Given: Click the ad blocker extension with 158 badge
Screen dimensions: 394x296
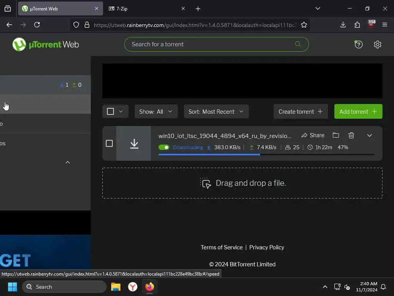Looking at the screenshot, I should tap(371, 24).
